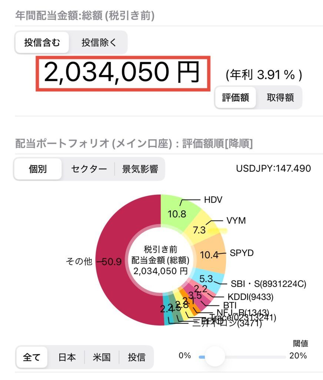Click the BTI chart label
323x380 pixels.
230,305
